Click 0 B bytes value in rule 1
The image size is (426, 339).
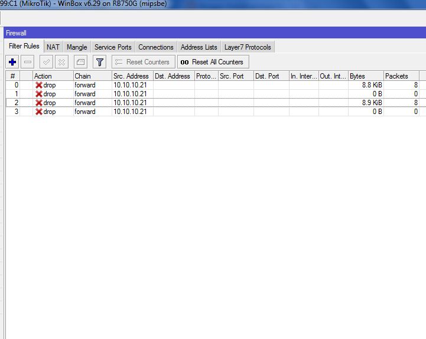[378, 94]
